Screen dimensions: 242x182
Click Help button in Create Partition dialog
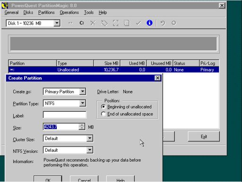tap(121, 179)
